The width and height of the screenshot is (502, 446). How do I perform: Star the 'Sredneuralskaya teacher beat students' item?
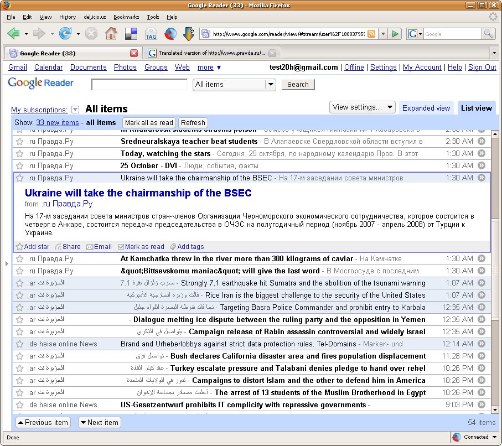click(19, 141)
